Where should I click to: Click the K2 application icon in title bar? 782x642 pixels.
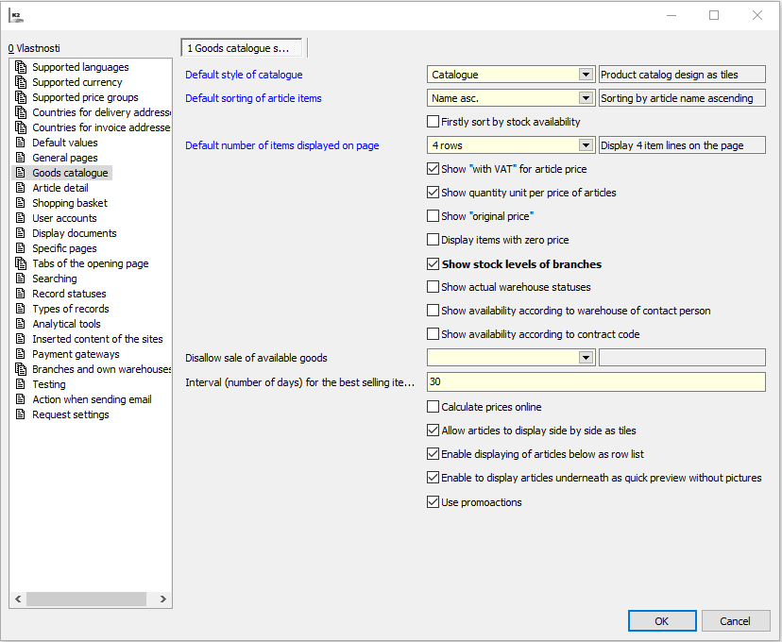tap(16, 15)
